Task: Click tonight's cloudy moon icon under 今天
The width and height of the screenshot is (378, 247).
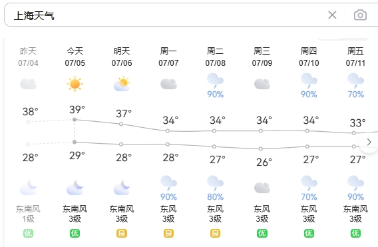Action: click(x=75, y=188)
